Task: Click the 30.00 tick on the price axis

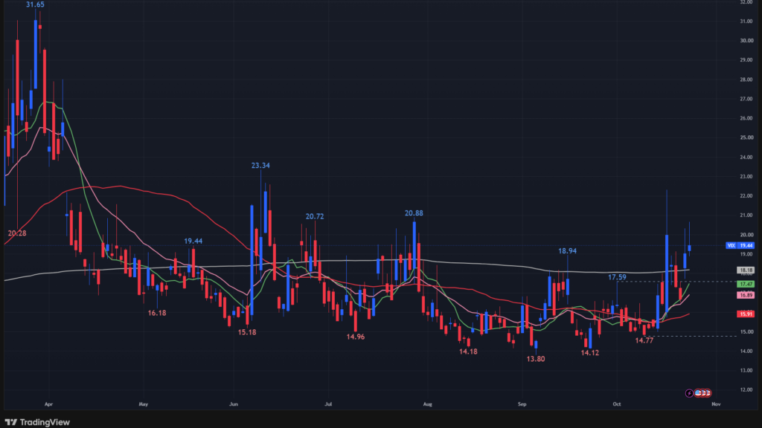Action: pos(746,41)
